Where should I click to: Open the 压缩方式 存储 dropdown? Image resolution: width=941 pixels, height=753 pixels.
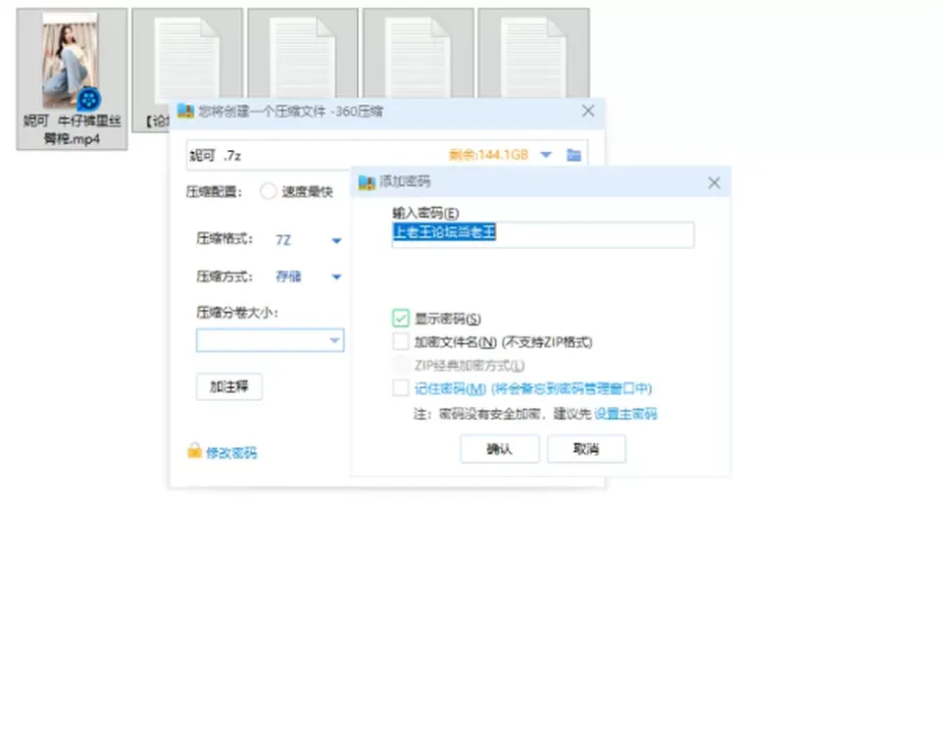336,276
